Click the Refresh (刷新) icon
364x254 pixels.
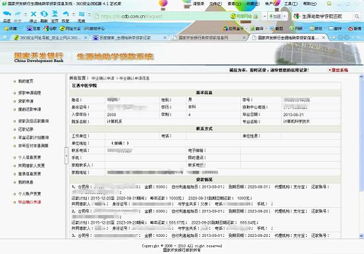44,14
